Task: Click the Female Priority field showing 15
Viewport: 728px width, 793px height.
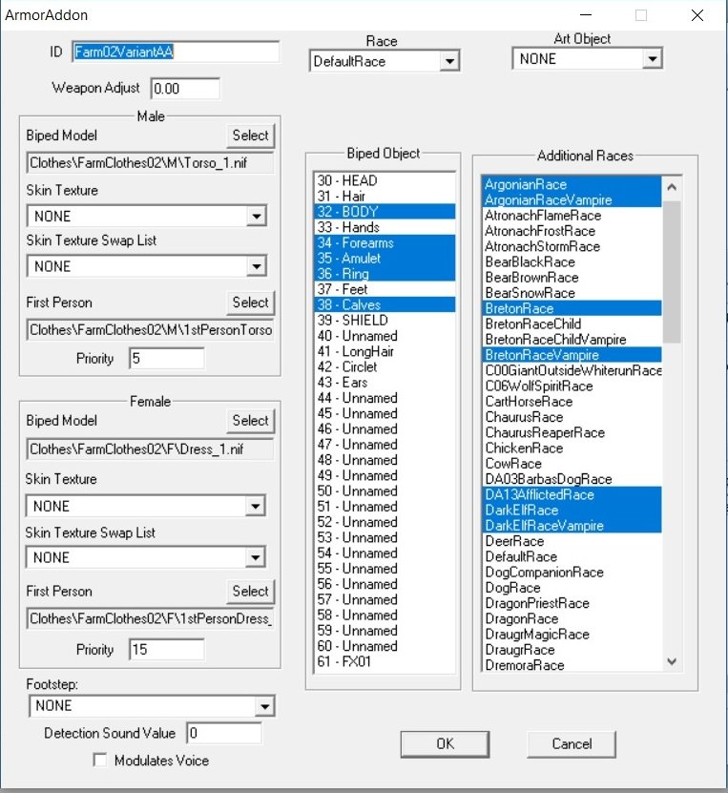Action: click(x=167, y=649)
